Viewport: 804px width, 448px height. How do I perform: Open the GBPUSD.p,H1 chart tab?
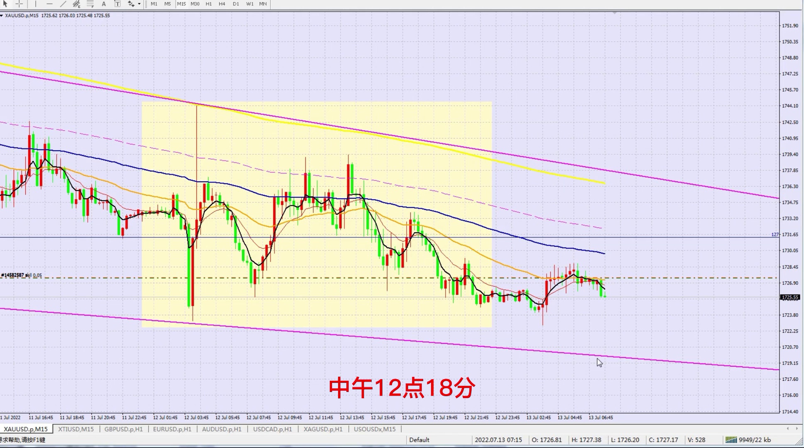coord(123,429)
